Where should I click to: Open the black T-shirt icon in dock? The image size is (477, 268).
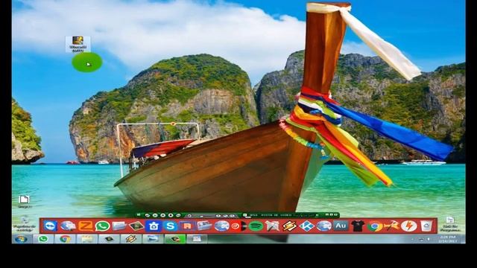(x=358, y=226)
